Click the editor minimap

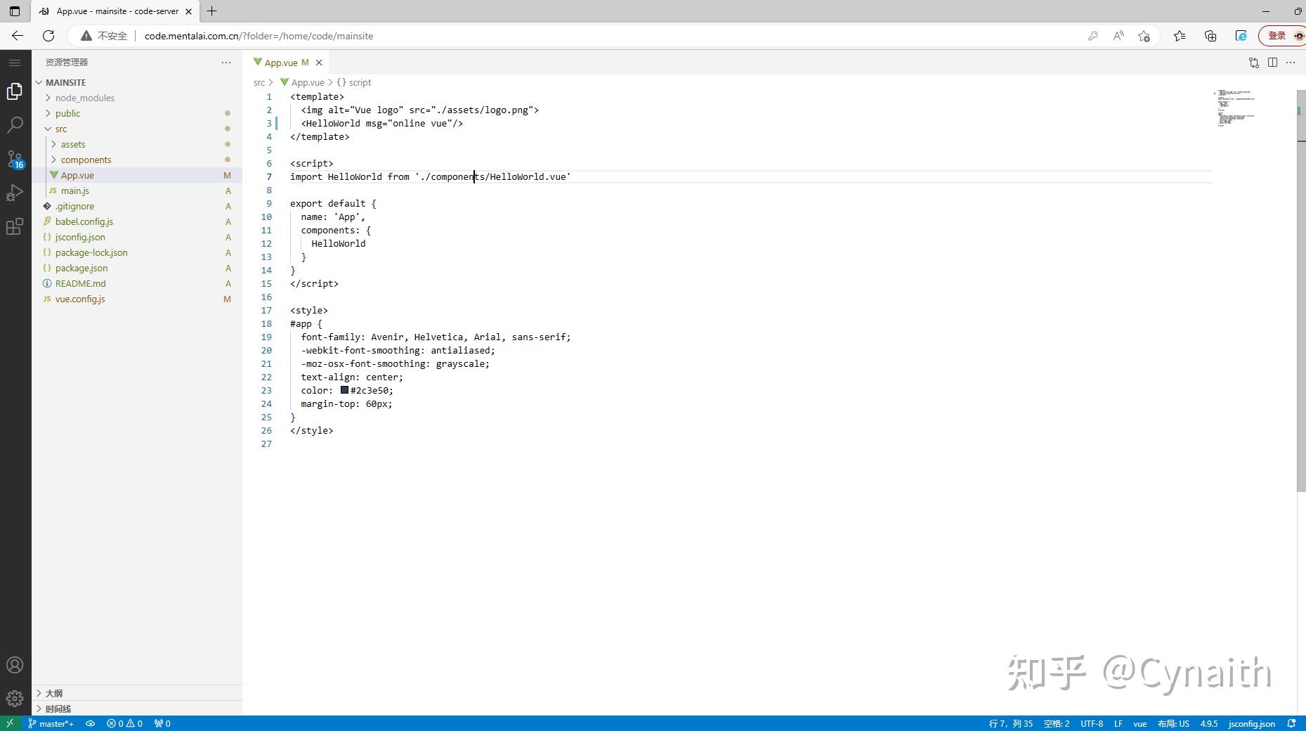point(1254,109)
